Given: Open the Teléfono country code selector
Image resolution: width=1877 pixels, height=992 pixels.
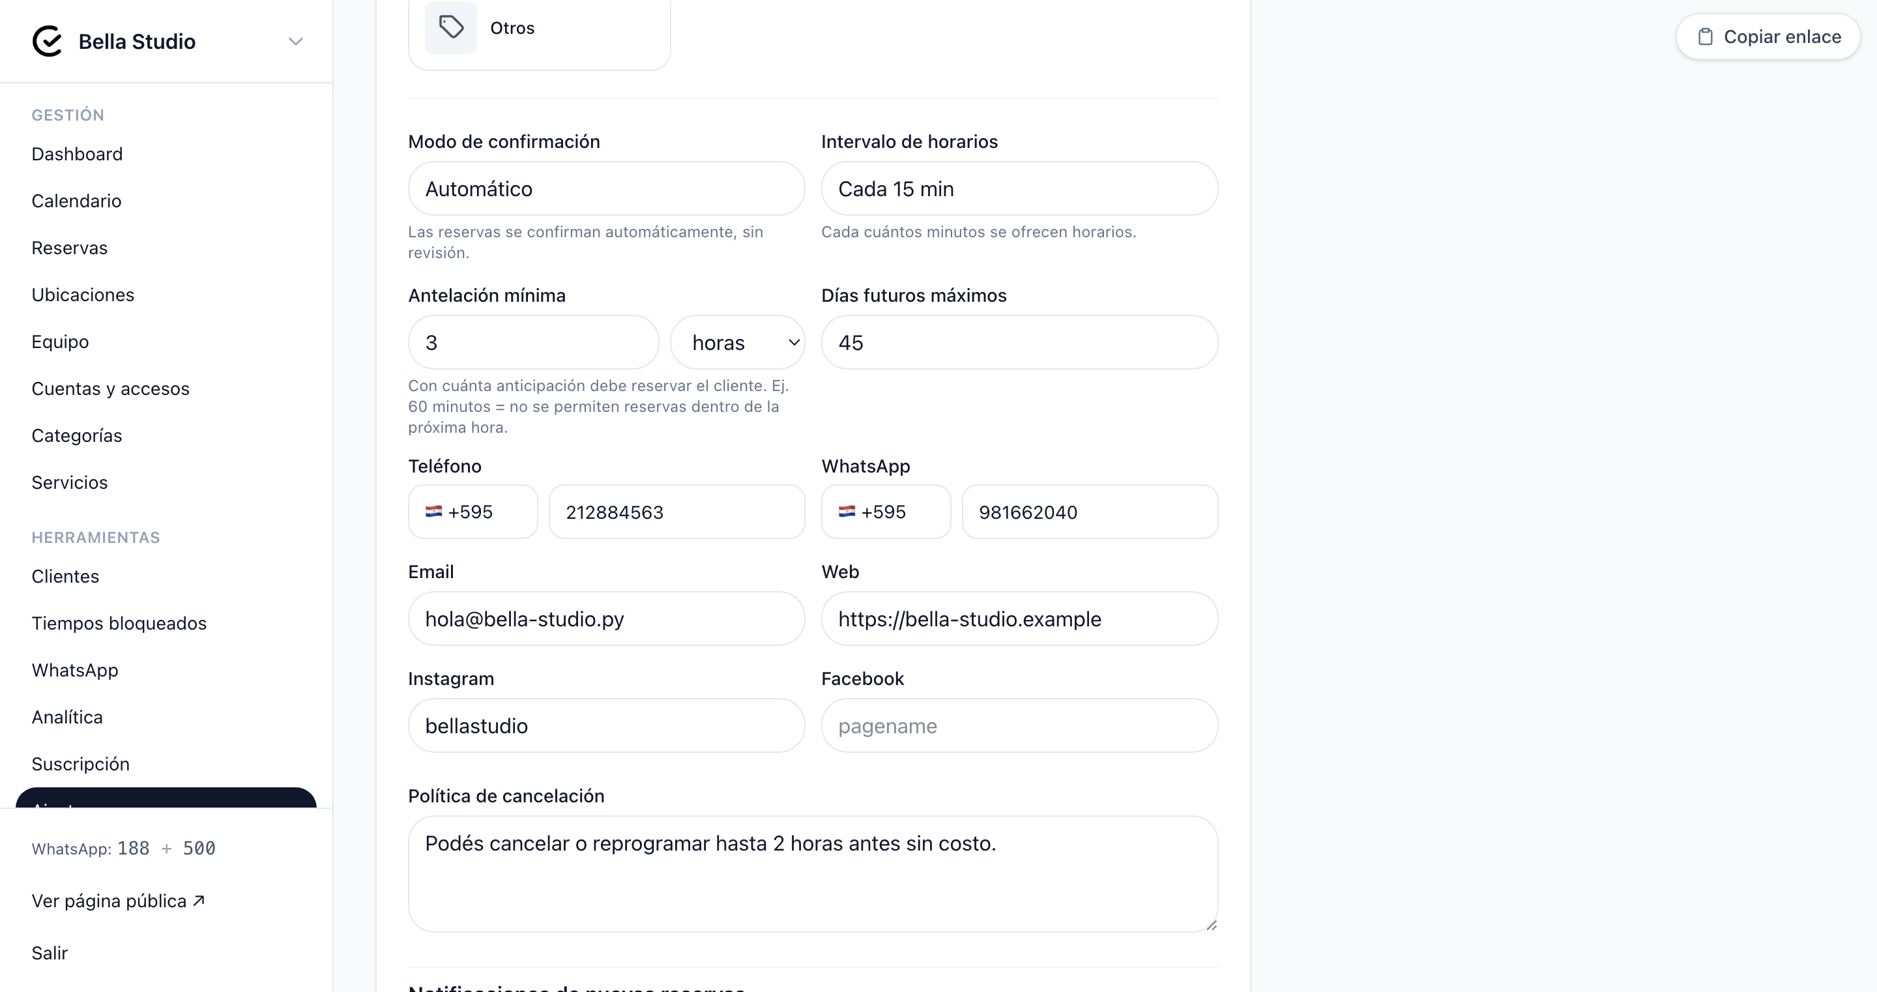Looking at the screenshot, I should [x=473, y=512].
